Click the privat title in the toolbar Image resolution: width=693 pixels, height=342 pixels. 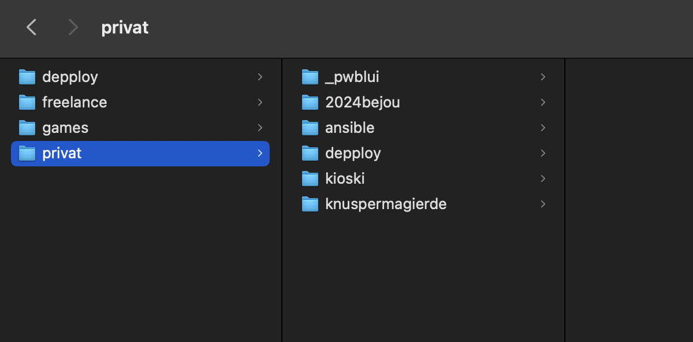pyautogui.click(x=125, y=27)
